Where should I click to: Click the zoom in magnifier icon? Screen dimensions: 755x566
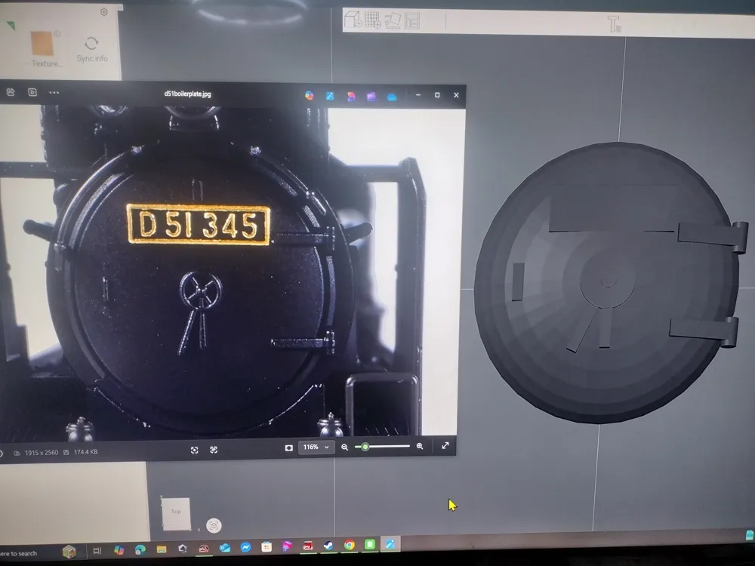tap(420, 447)
